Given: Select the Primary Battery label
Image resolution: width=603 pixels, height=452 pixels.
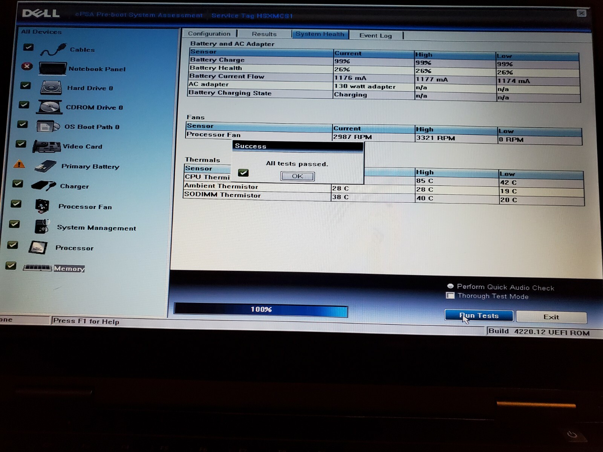Looking at the screenshot, I should (90, 166).
